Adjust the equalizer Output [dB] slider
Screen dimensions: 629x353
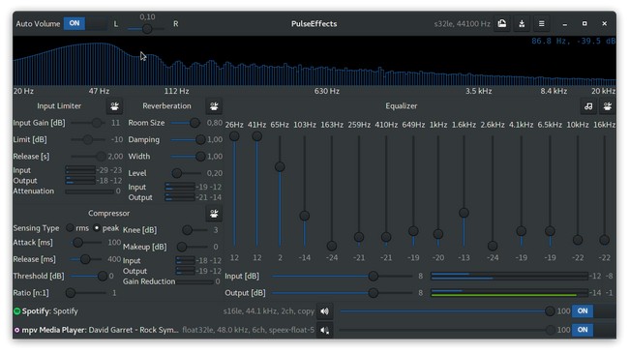point(343,293)
